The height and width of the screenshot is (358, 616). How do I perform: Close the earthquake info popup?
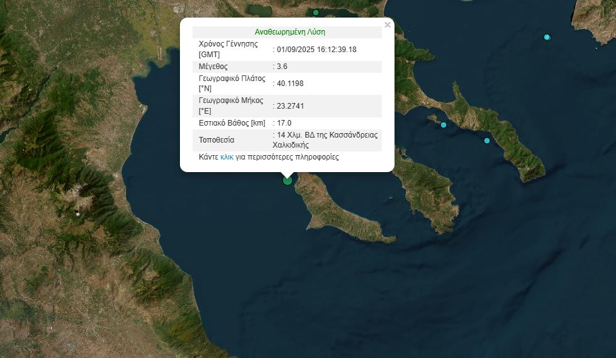click(x=388, y=25)
